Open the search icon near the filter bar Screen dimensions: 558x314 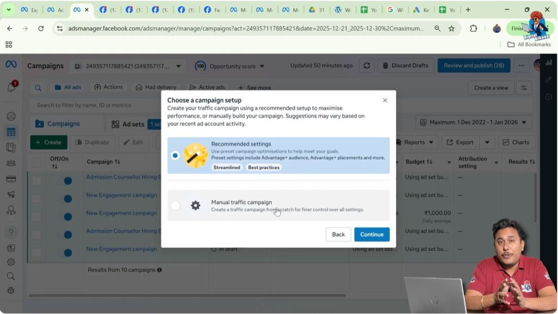[x=38, y=87]
